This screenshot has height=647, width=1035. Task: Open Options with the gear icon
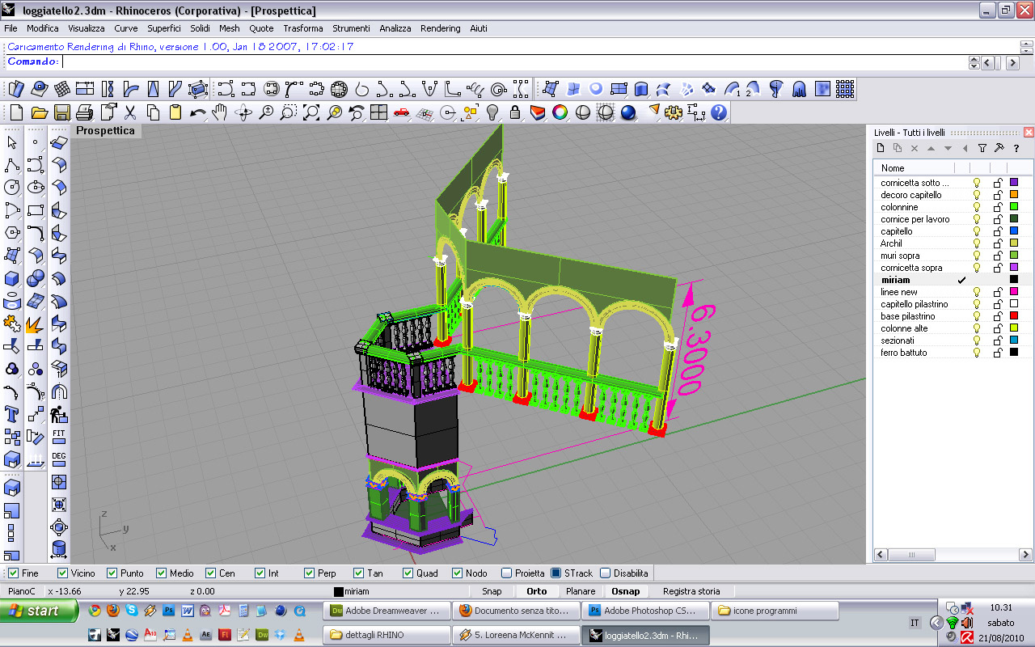click(x=674, y=112)
